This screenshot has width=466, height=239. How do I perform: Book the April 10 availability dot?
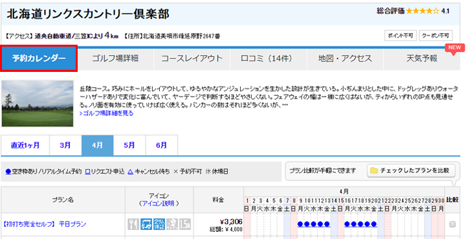pos(307,224)
